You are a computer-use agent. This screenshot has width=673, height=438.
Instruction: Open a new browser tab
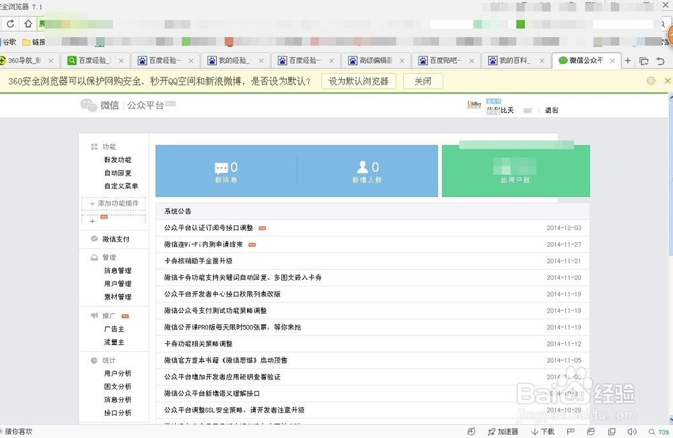pyautogui.click(x=627, y=61)
